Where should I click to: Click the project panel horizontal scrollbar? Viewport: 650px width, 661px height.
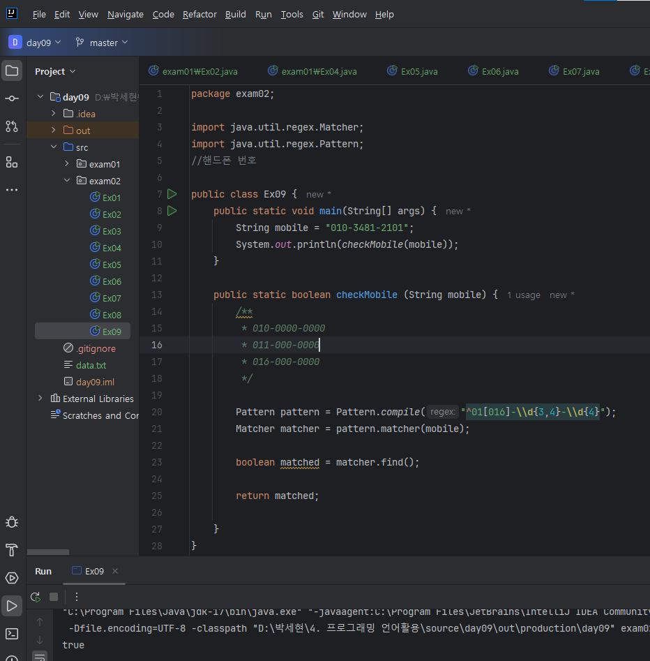click(x=48, y=552)
